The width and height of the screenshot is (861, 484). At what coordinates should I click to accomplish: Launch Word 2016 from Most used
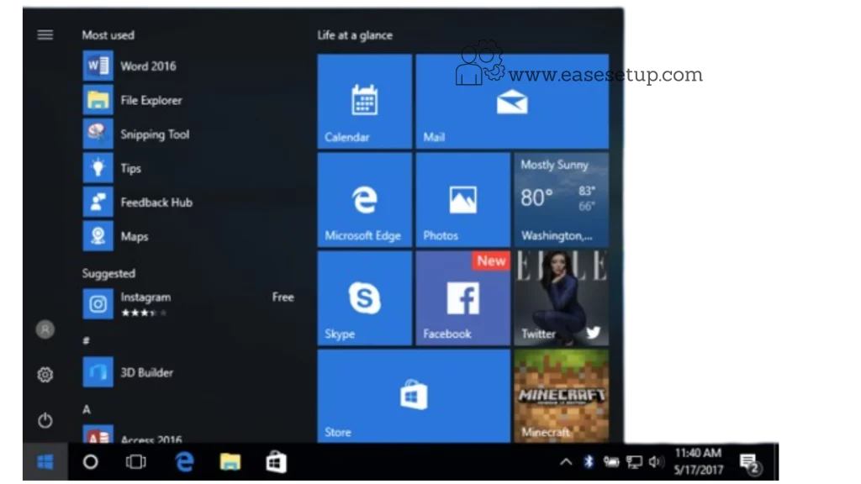[189, 66]
